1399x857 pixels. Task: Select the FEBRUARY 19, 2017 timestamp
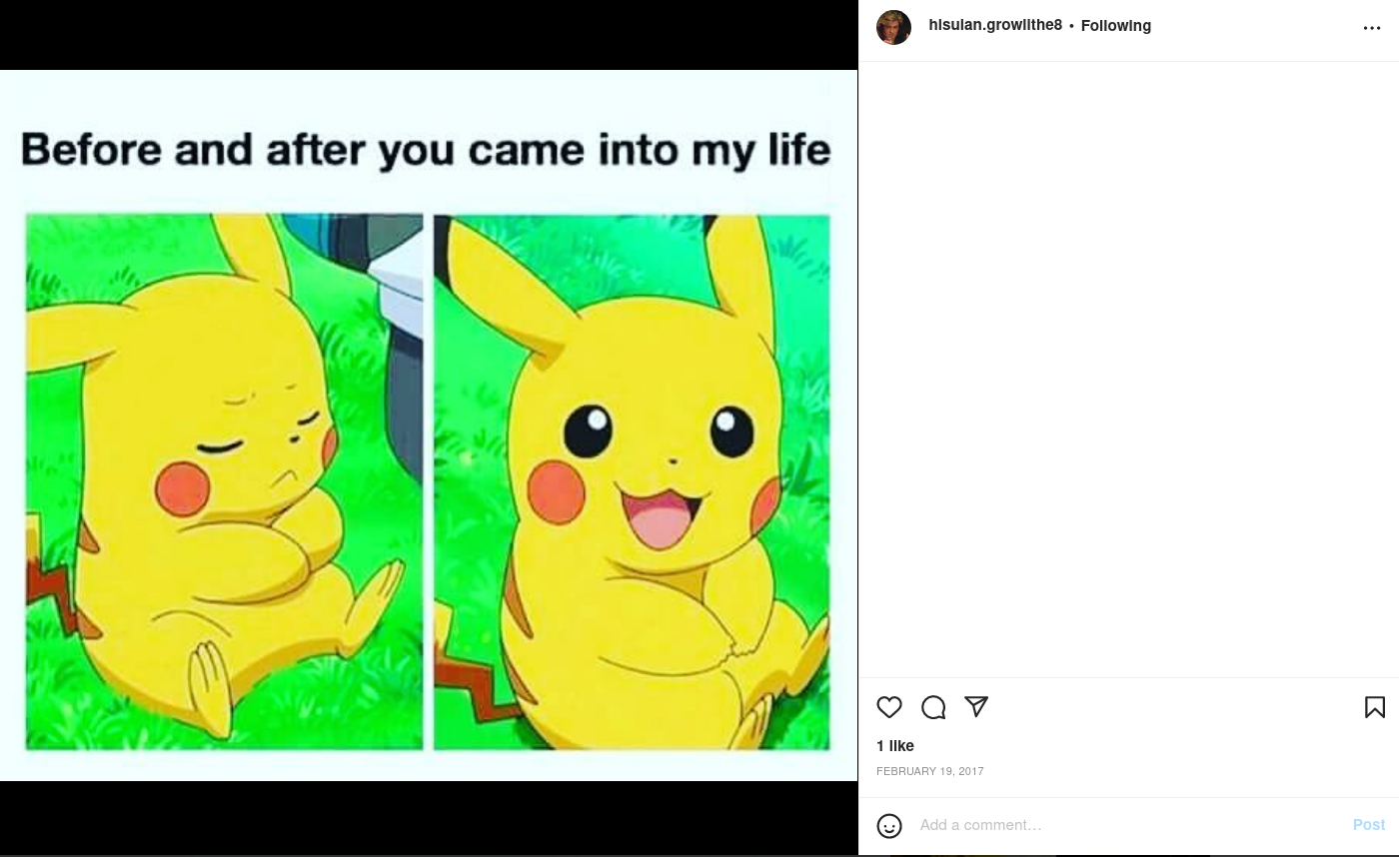point(930,771)
